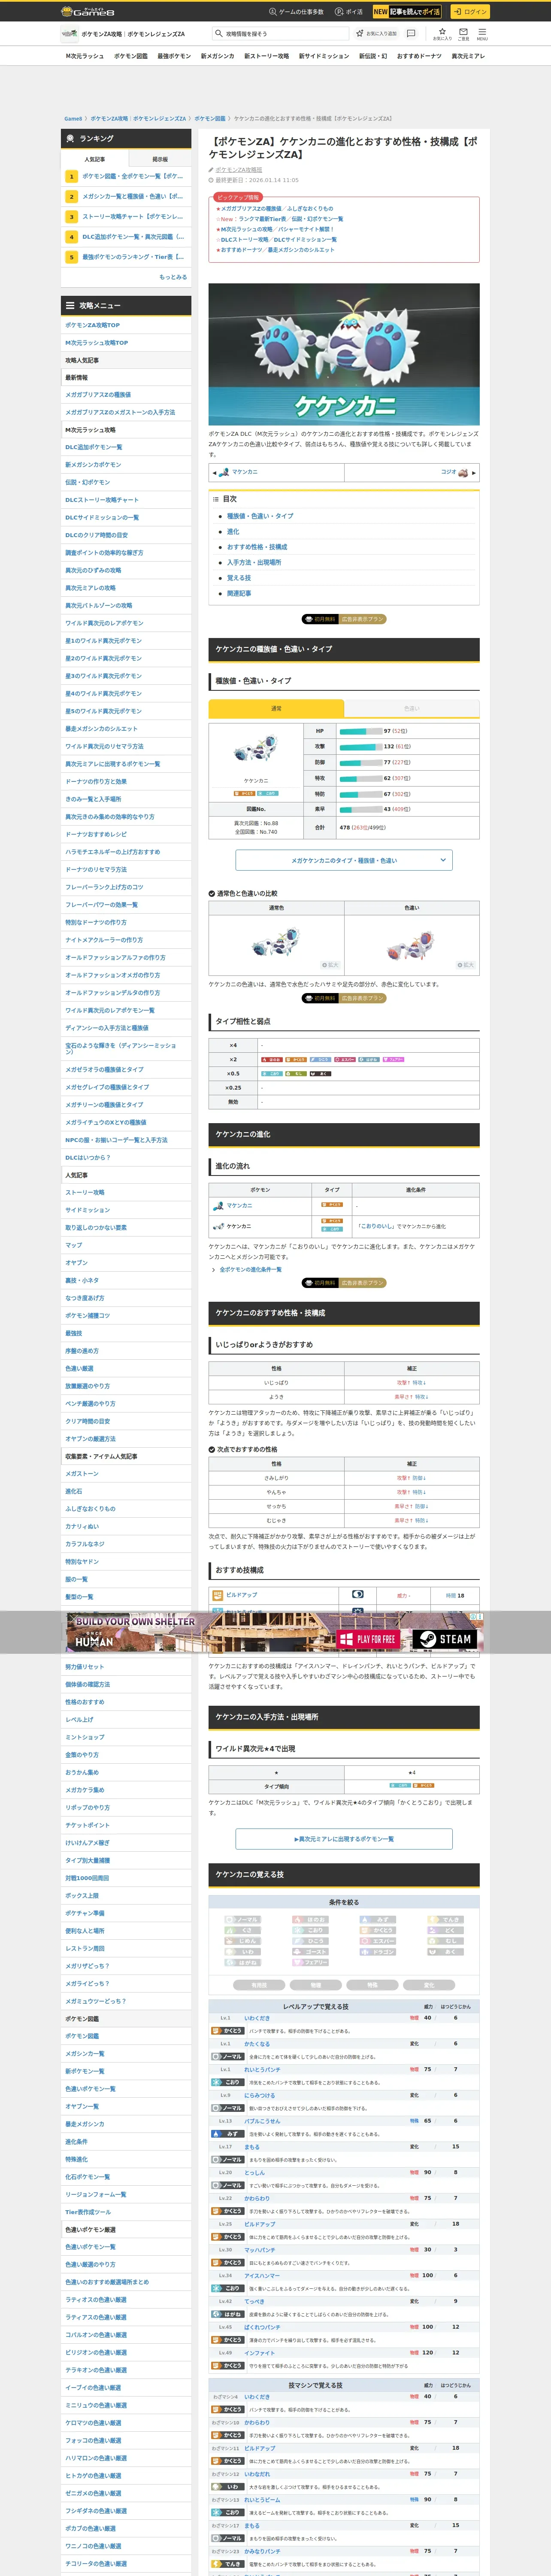Open the おすすめドーナツ nav menu item
Viewport: 551px width, 2576px height.
tap(419, 56)
